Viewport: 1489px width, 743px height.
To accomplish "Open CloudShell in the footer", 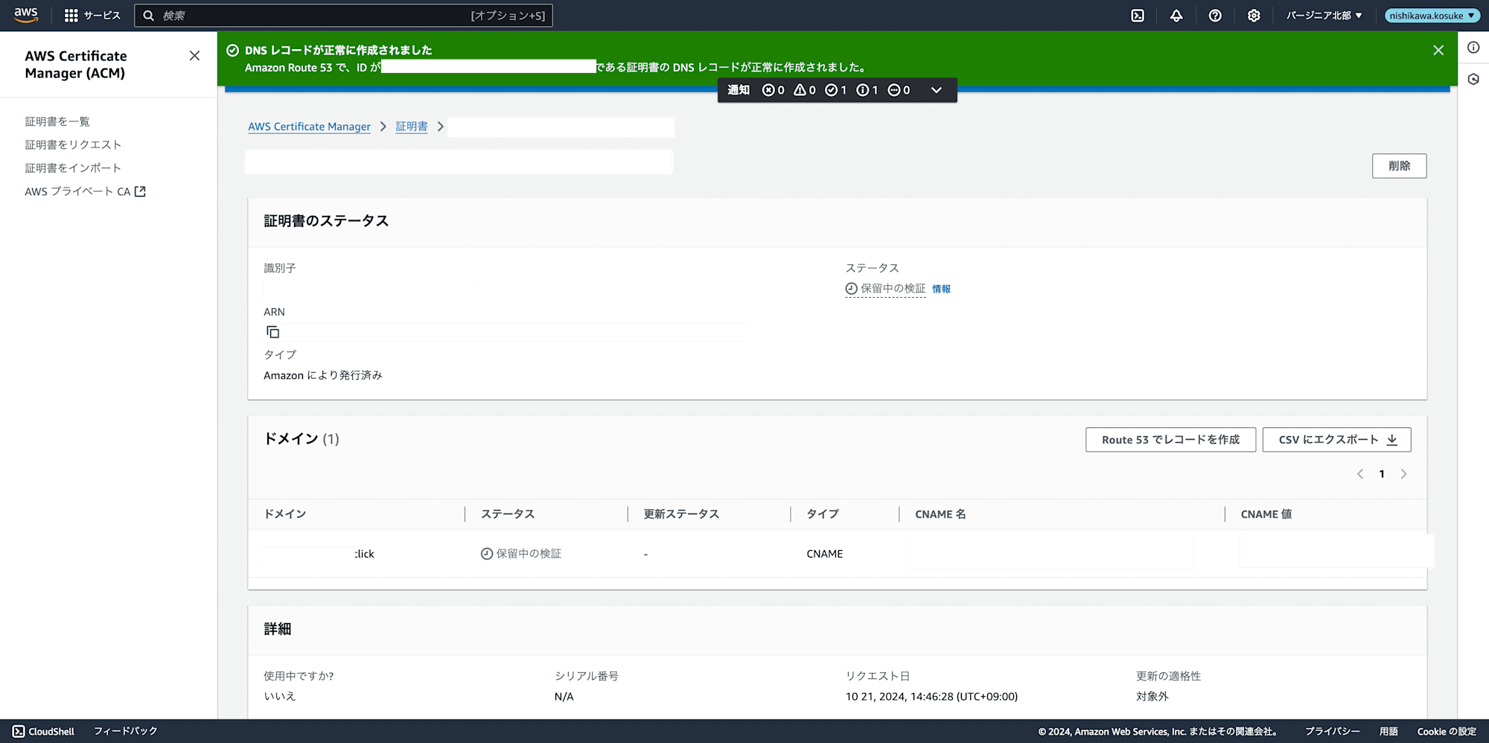I will pyautogui.click(x=44, y=731).
